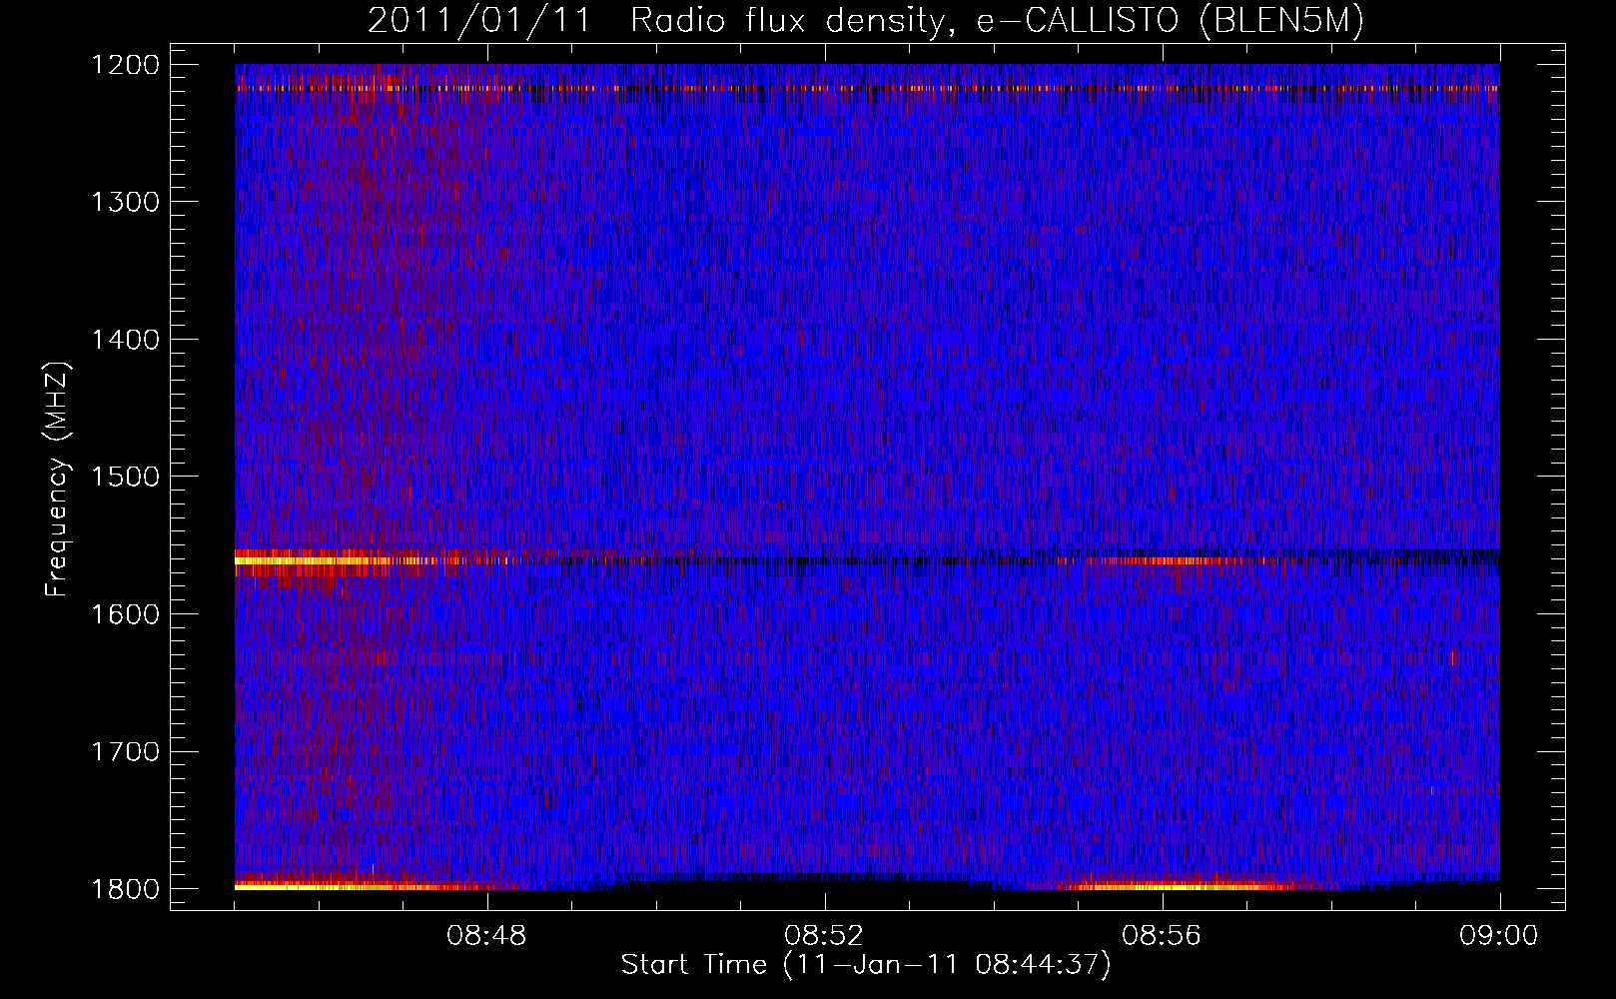Click the 1600 frequency tick label
The height and width of the screenshot is (999, 1616).
pyautogui.click(x=125, y=614)
